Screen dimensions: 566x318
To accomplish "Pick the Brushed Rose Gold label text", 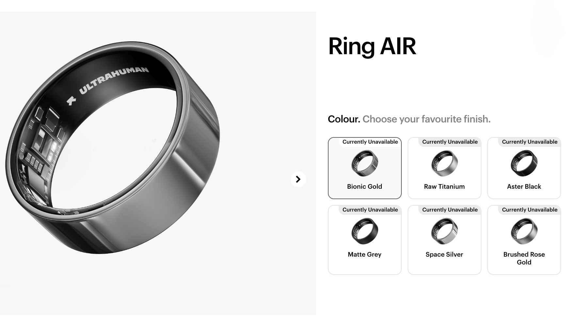I will pyautogui.click(x=524, y=258).
